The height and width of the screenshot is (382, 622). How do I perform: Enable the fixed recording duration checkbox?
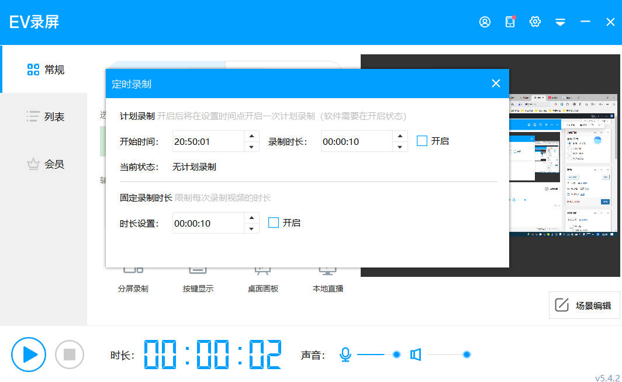pos(274,223)
